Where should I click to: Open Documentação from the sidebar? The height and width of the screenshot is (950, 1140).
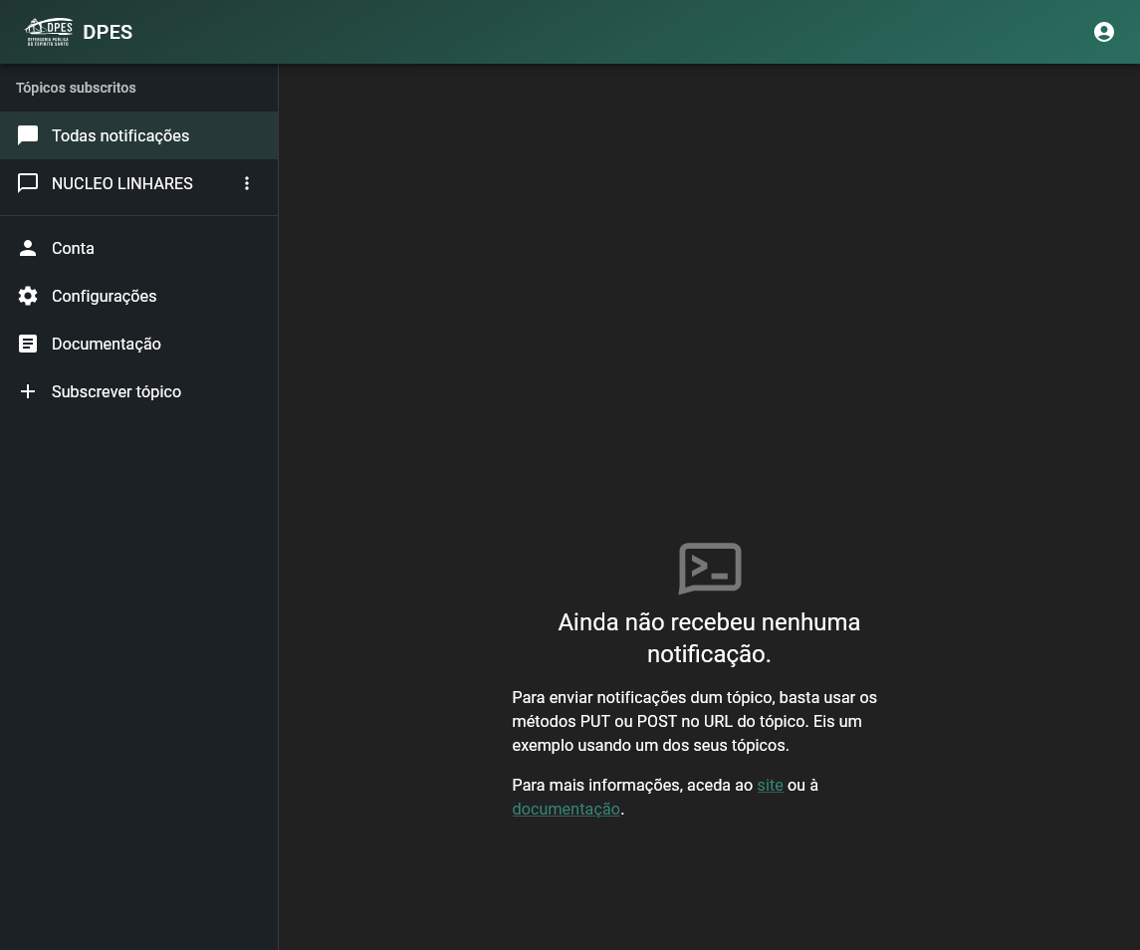[138, 345]
